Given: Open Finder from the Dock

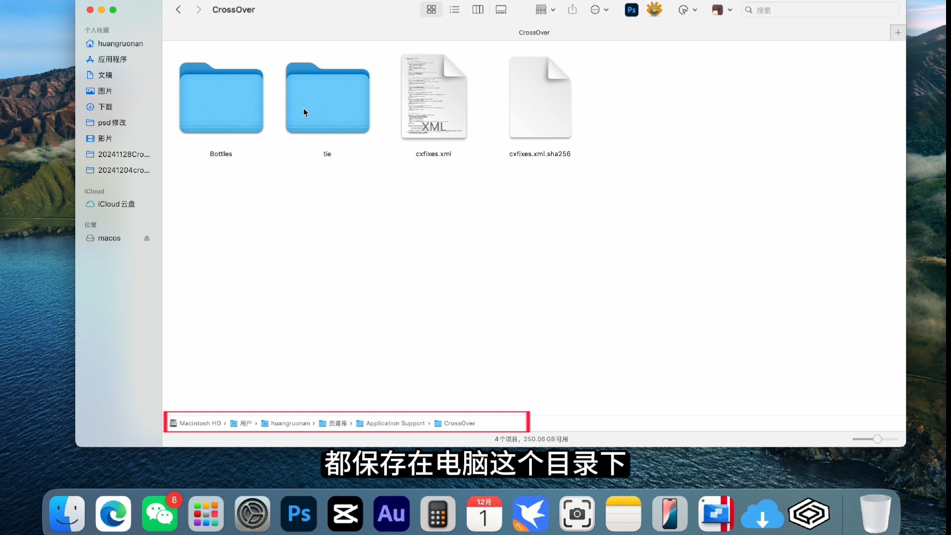Looking at the screenshot, I should (x=67, y=514).
